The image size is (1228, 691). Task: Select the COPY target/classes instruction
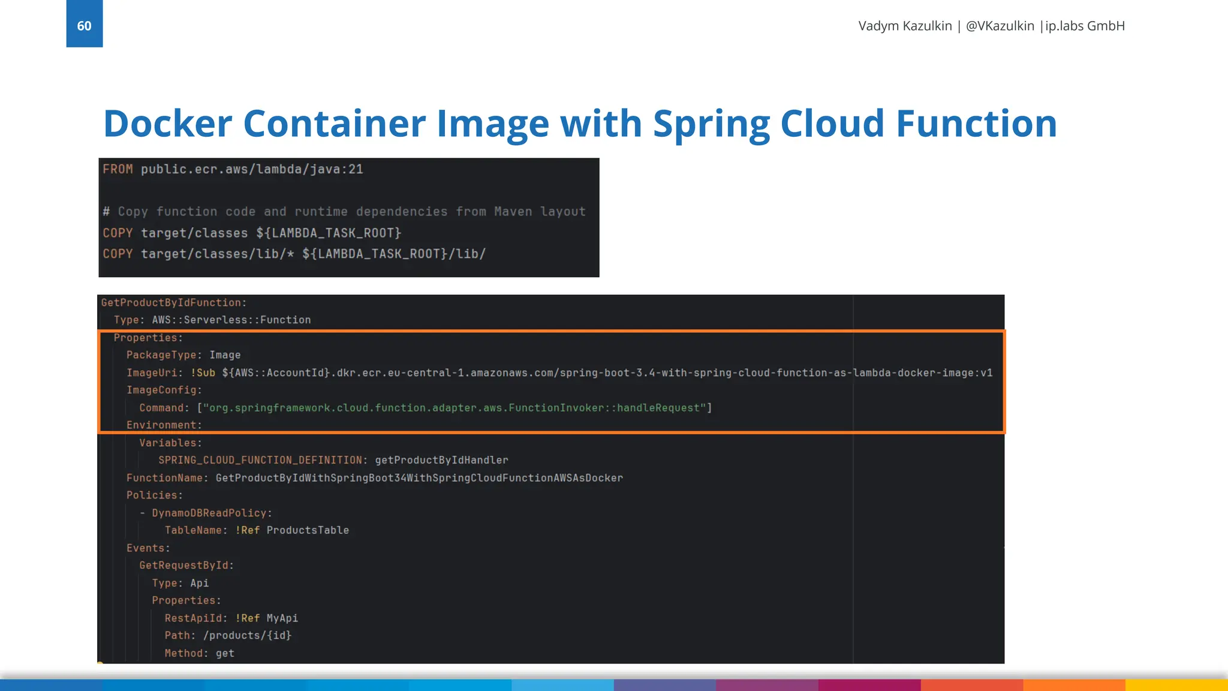pos(252,233)
